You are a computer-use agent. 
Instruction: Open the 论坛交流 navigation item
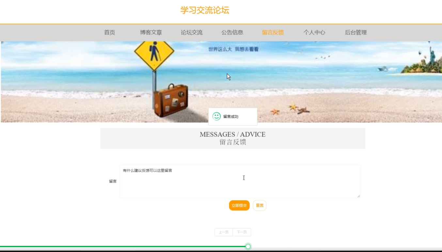click(192, 32)
